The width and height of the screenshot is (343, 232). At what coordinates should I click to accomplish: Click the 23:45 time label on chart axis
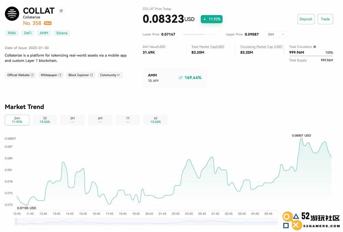click(x=189, y=214)
